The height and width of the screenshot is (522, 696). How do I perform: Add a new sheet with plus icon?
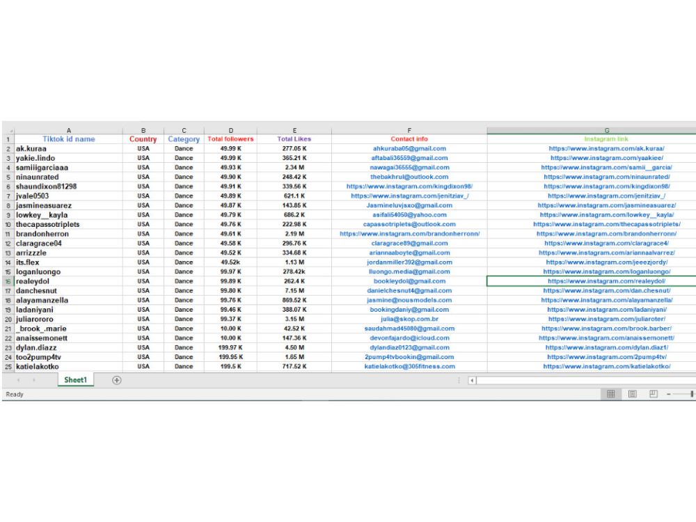[117, 380]
